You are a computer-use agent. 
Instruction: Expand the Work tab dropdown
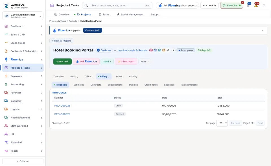click(x=74, y=77)
